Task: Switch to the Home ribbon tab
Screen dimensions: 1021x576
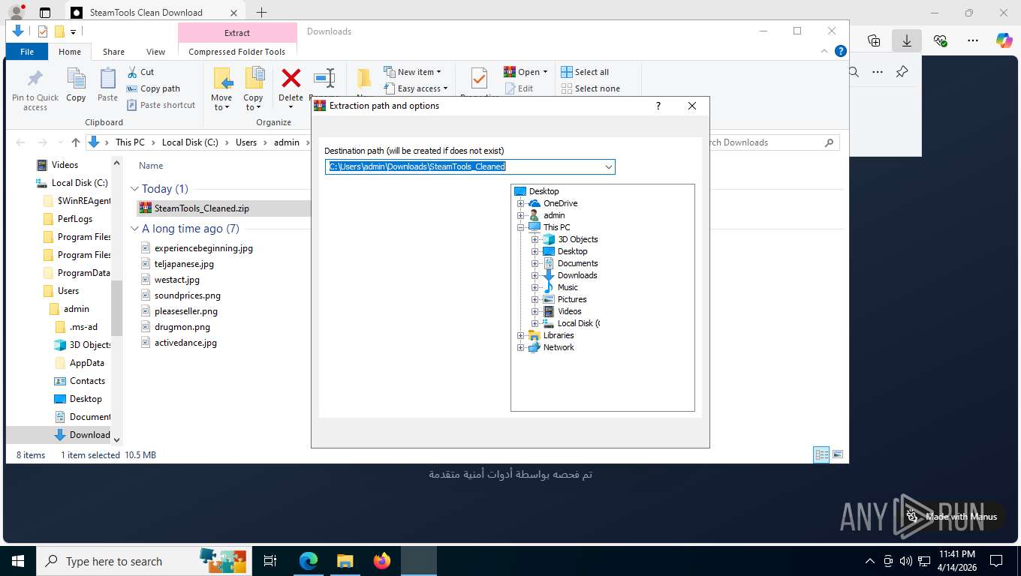Action: pyautogui.click(x=70, y=52)
